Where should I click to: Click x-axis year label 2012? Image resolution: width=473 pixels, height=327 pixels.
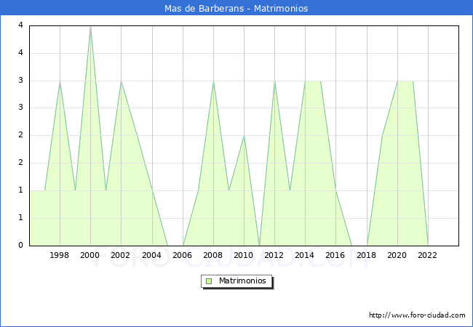tap(274, 255)
